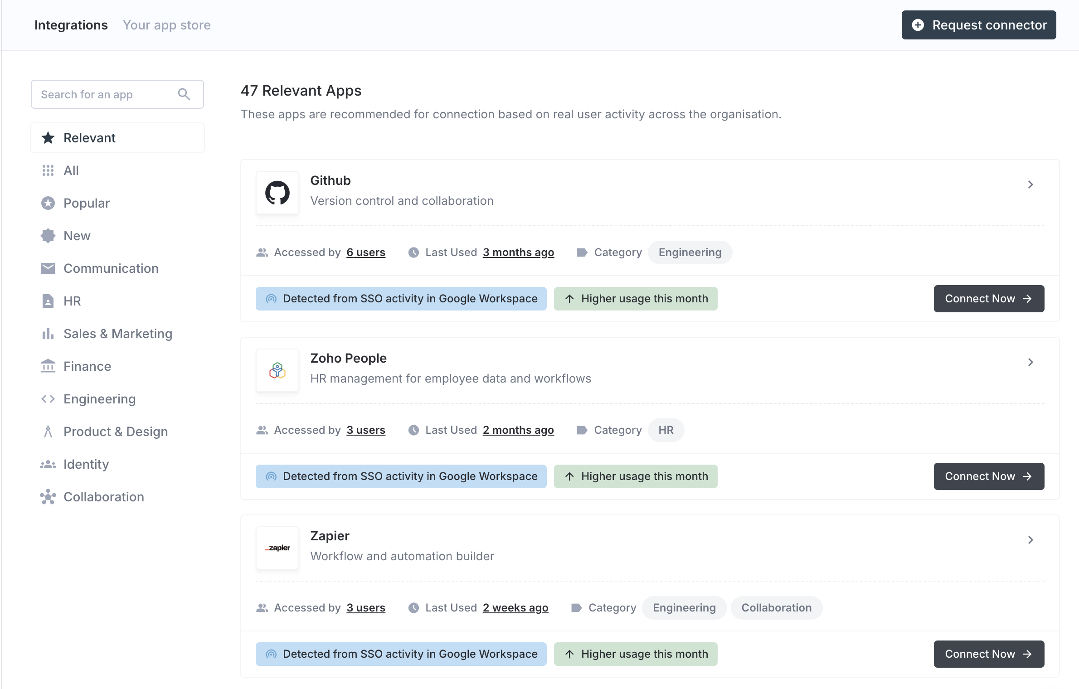Click the Finance bank icon
This screenshot has width=1079, height=689.
(x=48, y=366)
